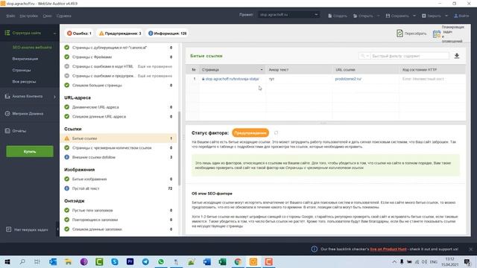Screen dimensions: 477x268
Task: Collapse the Структура сайта sidebar section
Action: click(54, 33)
